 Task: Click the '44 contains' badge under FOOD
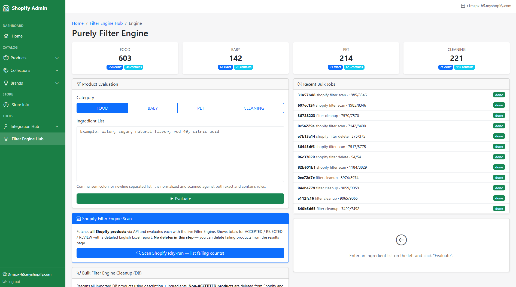(x=134, y=67)
